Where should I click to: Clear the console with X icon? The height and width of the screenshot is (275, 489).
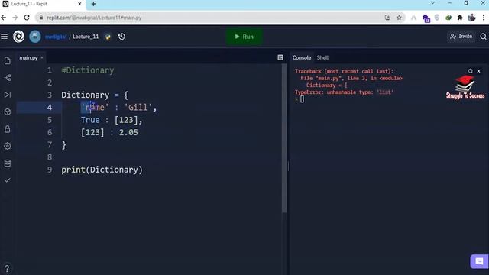click(x=479, y=71)
